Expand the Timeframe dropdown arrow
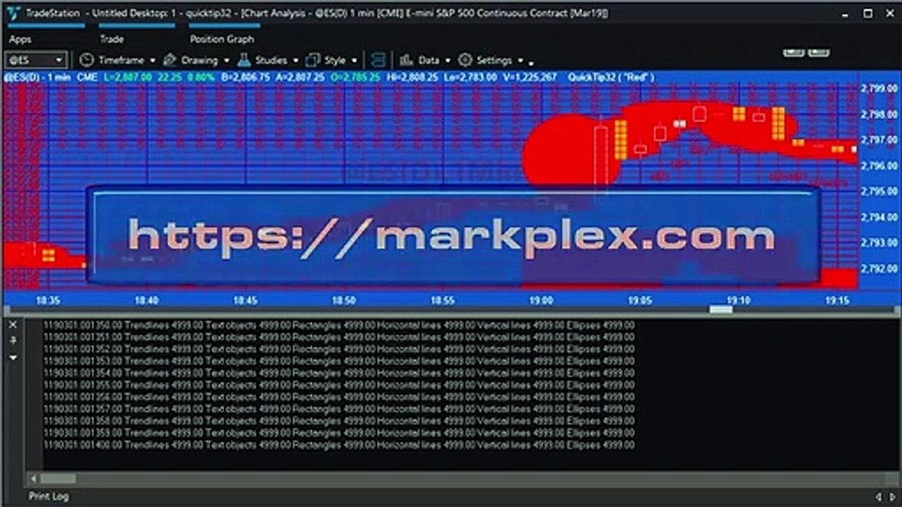The width and height of the screenshot is (902, 507). tap(152, 61)
